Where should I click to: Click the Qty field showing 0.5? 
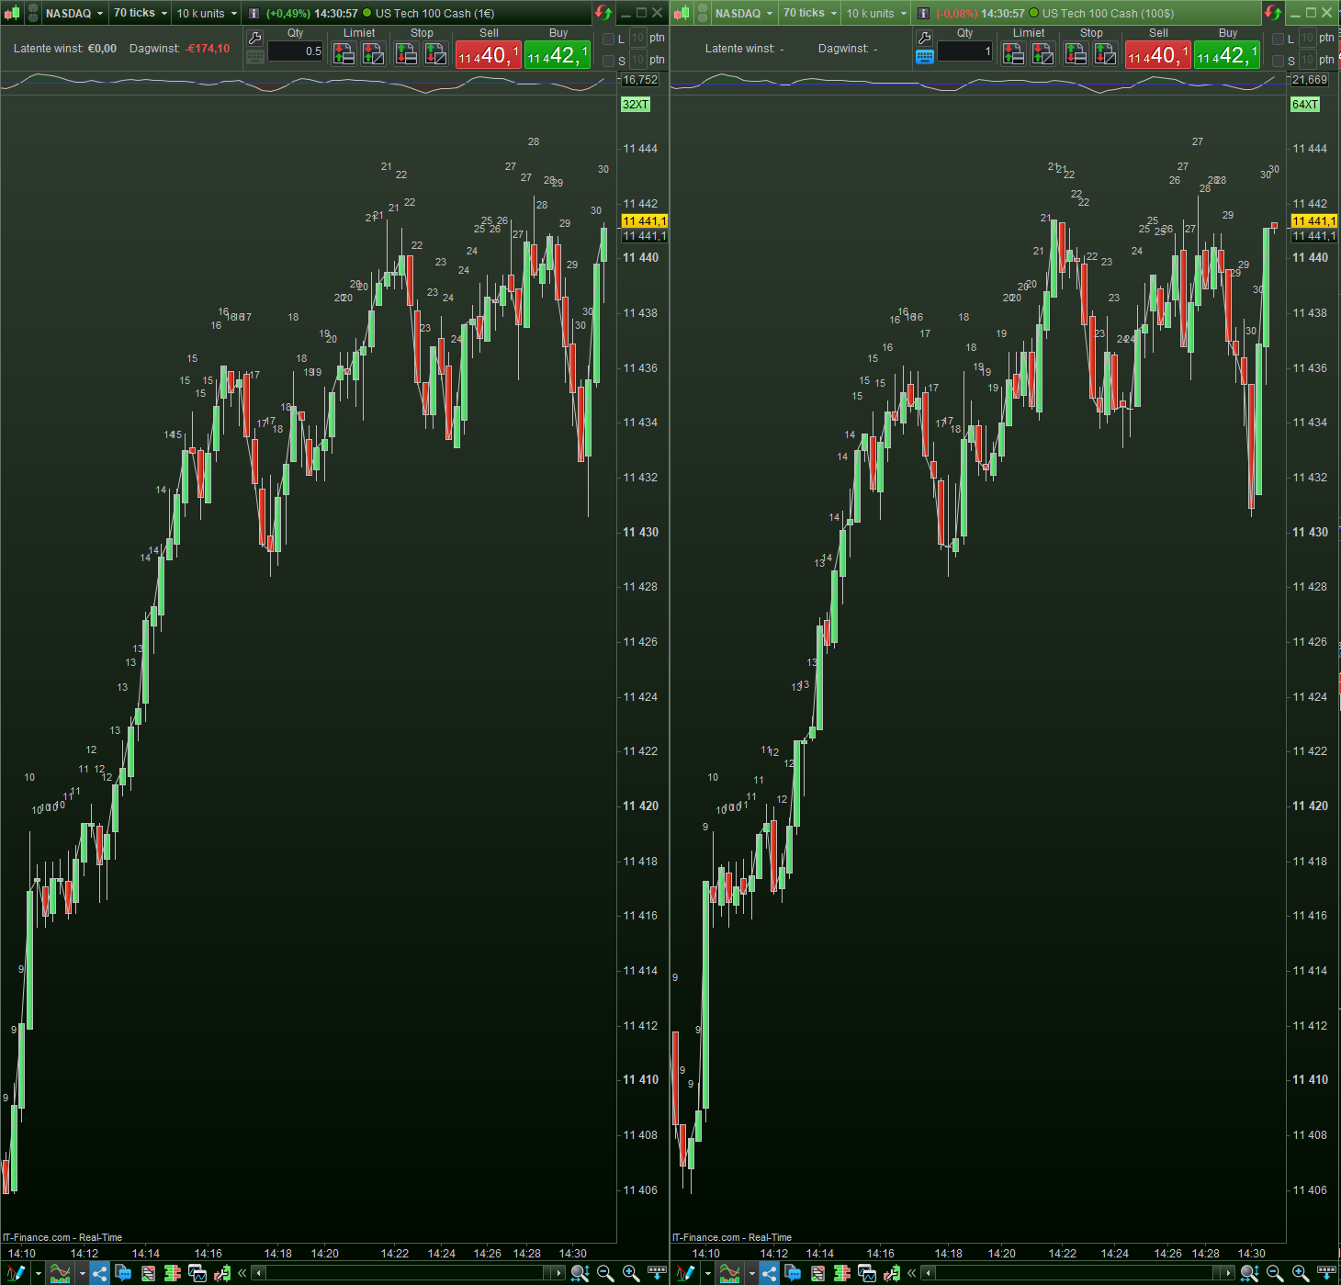tap(296, 51)
